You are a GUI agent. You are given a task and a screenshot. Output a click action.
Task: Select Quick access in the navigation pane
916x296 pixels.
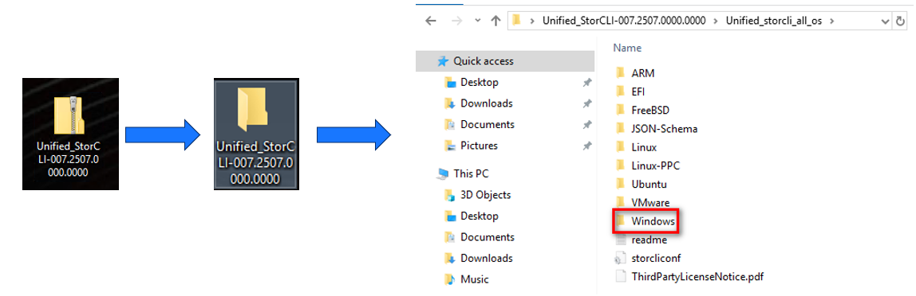point(505,60)
